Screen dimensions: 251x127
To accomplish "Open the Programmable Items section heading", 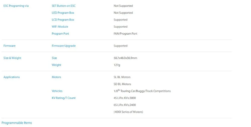I will pos(17,123).
